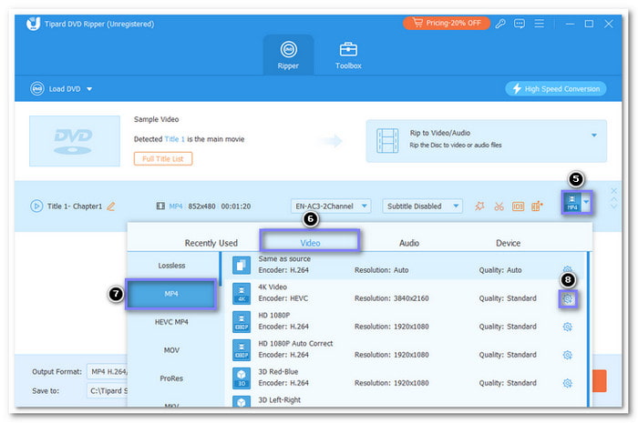This screenshot has height=423, width=638.
Task: Switch to the Recently Used tab
Action: (211, 243)
